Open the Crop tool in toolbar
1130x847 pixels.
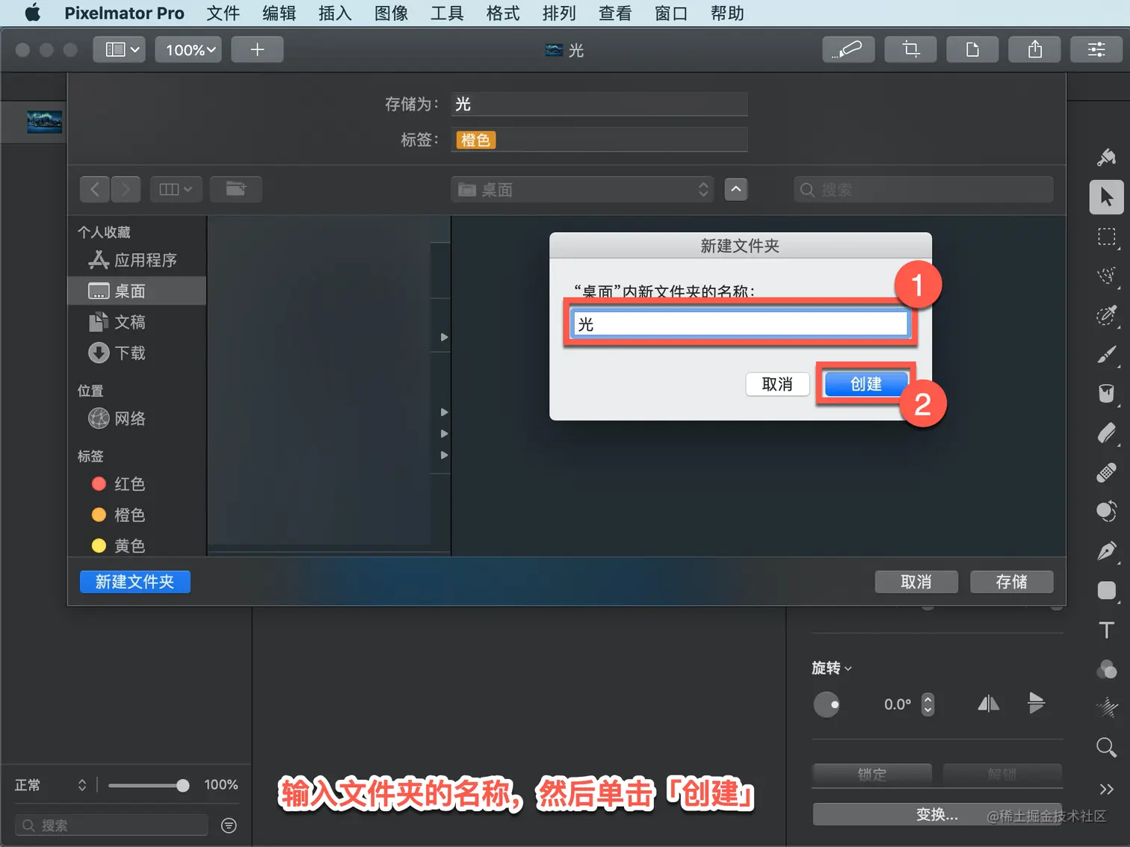(x=910, y=49)
